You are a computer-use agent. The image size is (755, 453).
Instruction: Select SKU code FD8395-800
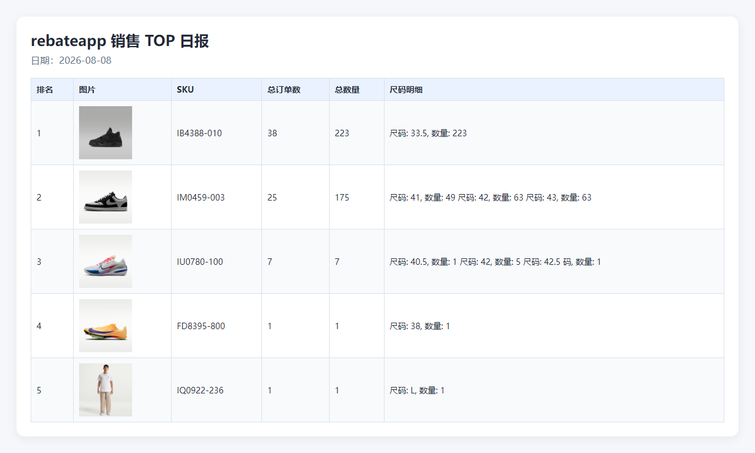201,326
